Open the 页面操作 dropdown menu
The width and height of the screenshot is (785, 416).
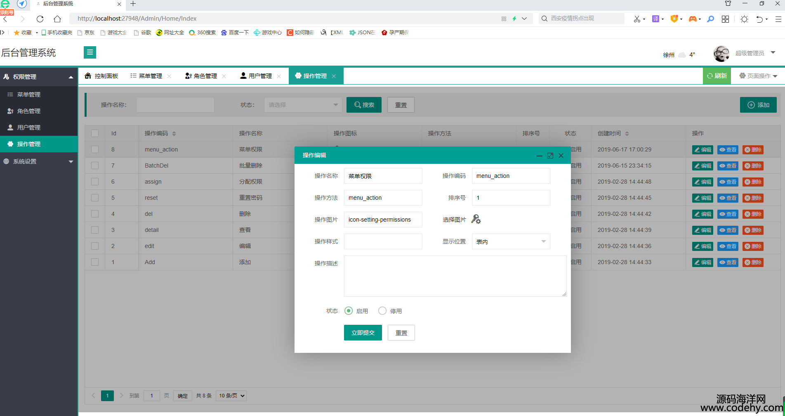[x=758, y=76]
